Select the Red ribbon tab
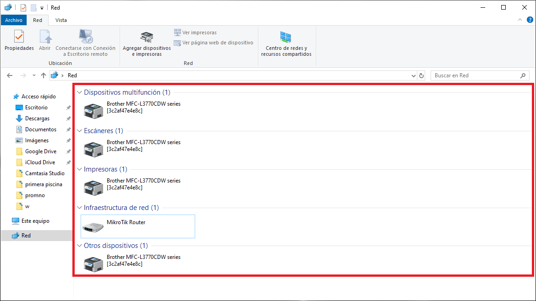 coord(38,20)
